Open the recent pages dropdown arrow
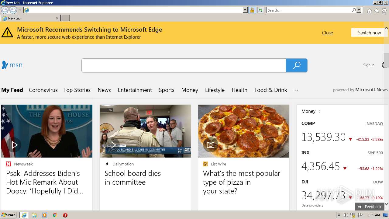This screenshot has width=389, height=219. pyautogui.click(x=20, y=10)
